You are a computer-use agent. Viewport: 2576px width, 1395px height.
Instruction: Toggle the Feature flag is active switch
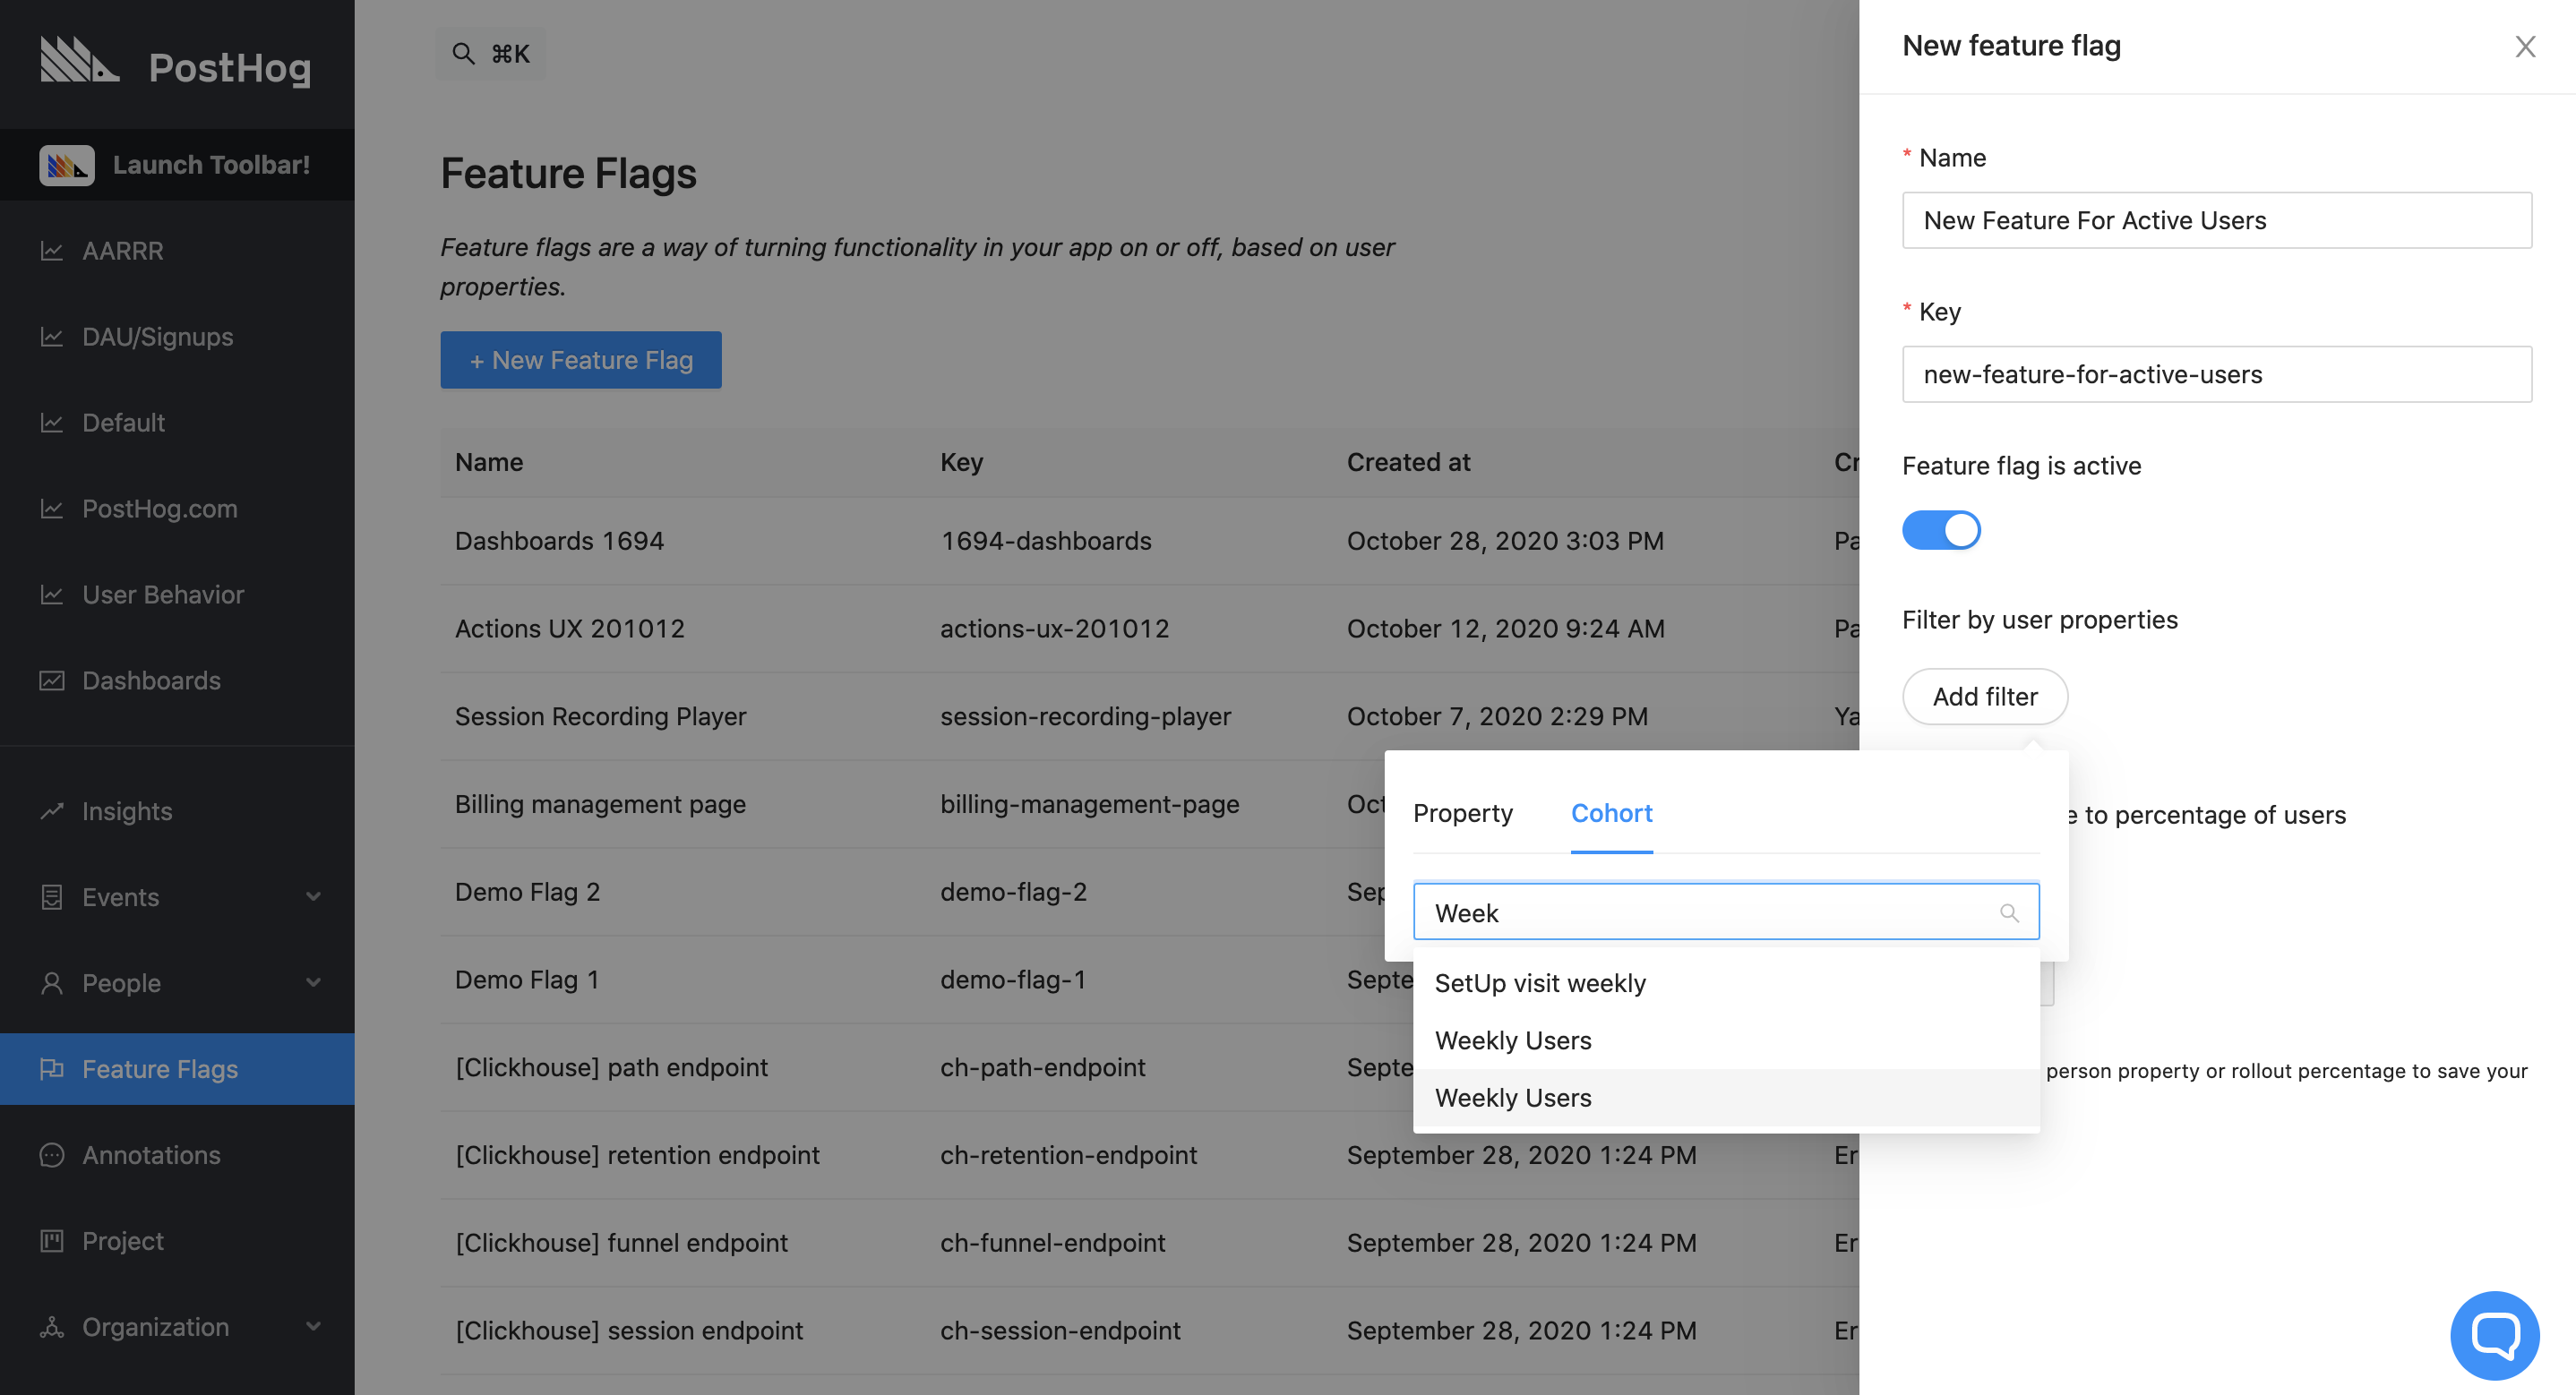pos(1941,530)
